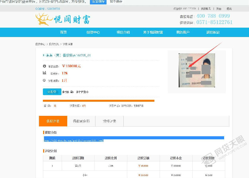The height and width of the screenshot is (178, 249).
Task: Click the coin icon beside 借款金额
Action: coord(45,66)
